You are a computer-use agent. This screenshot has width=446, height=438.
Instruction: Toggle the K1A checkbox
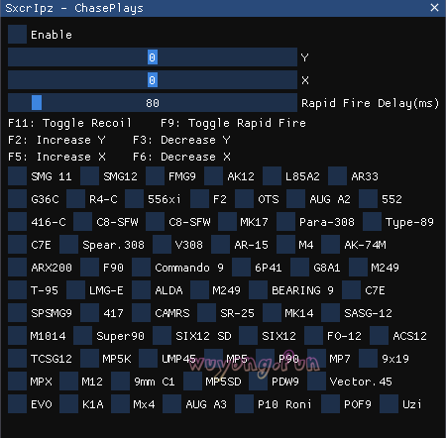pos(68,404)
